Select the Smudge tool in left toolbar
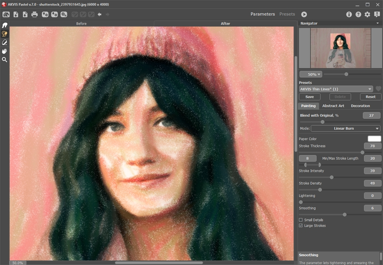The height and width of the screenshot is (265, 383). 5,25
